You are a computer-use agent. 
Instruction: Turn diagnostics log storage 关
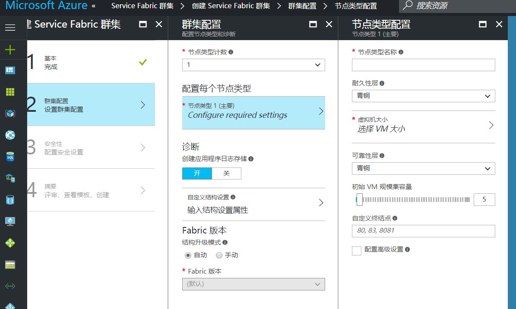[x=226, y=173]
